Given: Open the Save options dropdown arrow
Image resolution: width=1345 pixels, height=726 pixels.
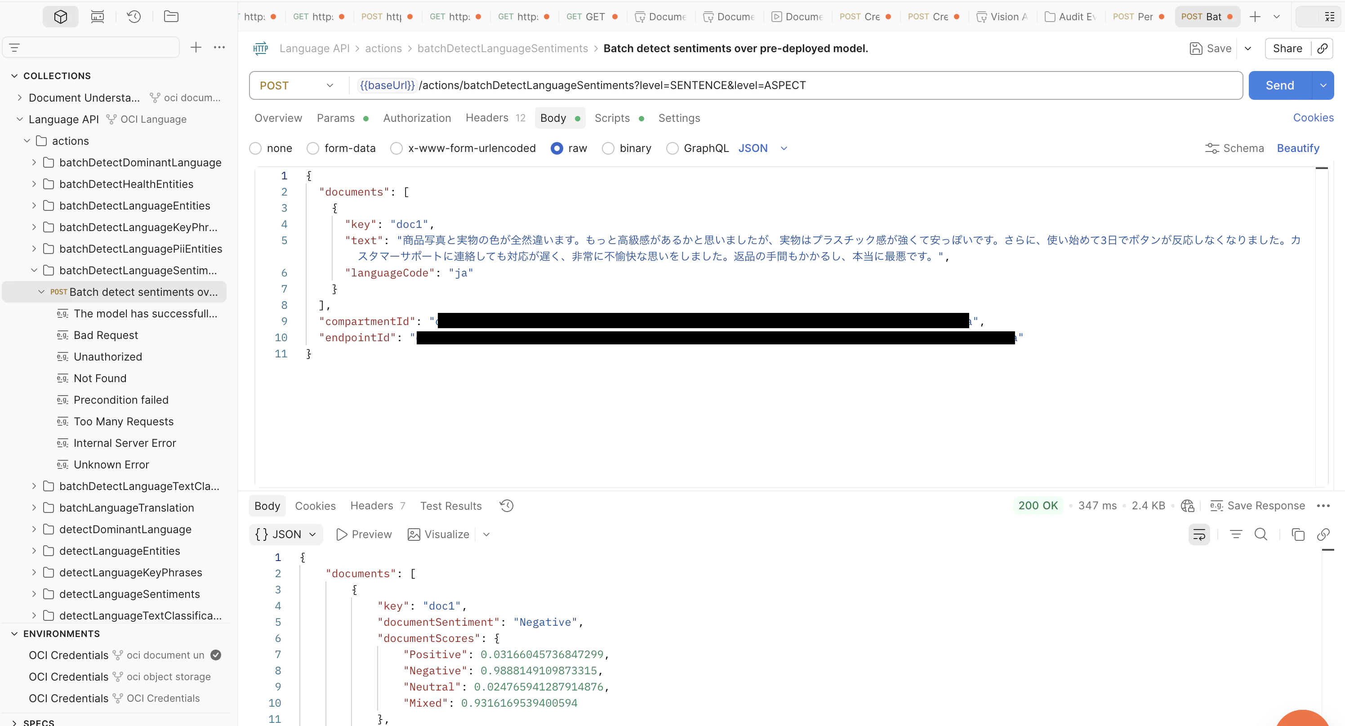Looking at the screenshot, I should (x=1248, y=49).
